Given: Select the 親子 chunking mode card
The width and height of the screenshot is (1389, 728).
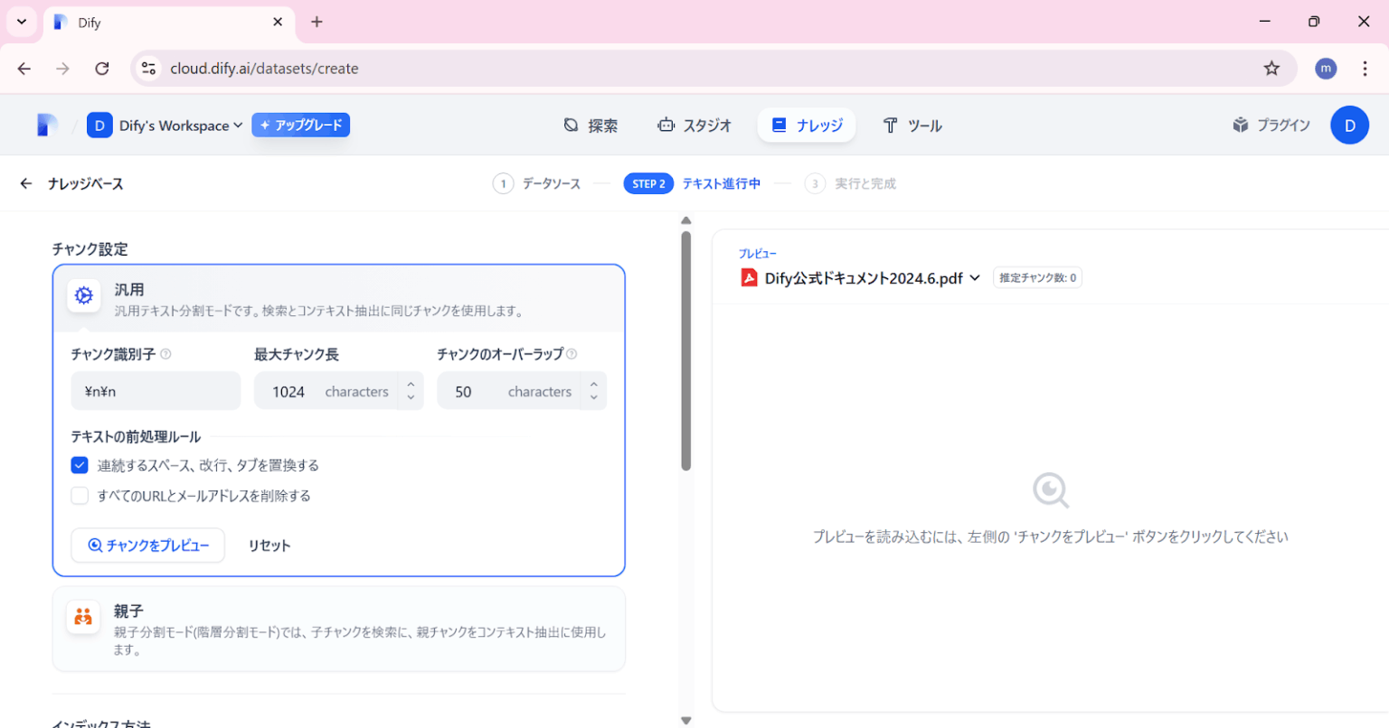Looking at the screenshot, I should pos(338,629).
